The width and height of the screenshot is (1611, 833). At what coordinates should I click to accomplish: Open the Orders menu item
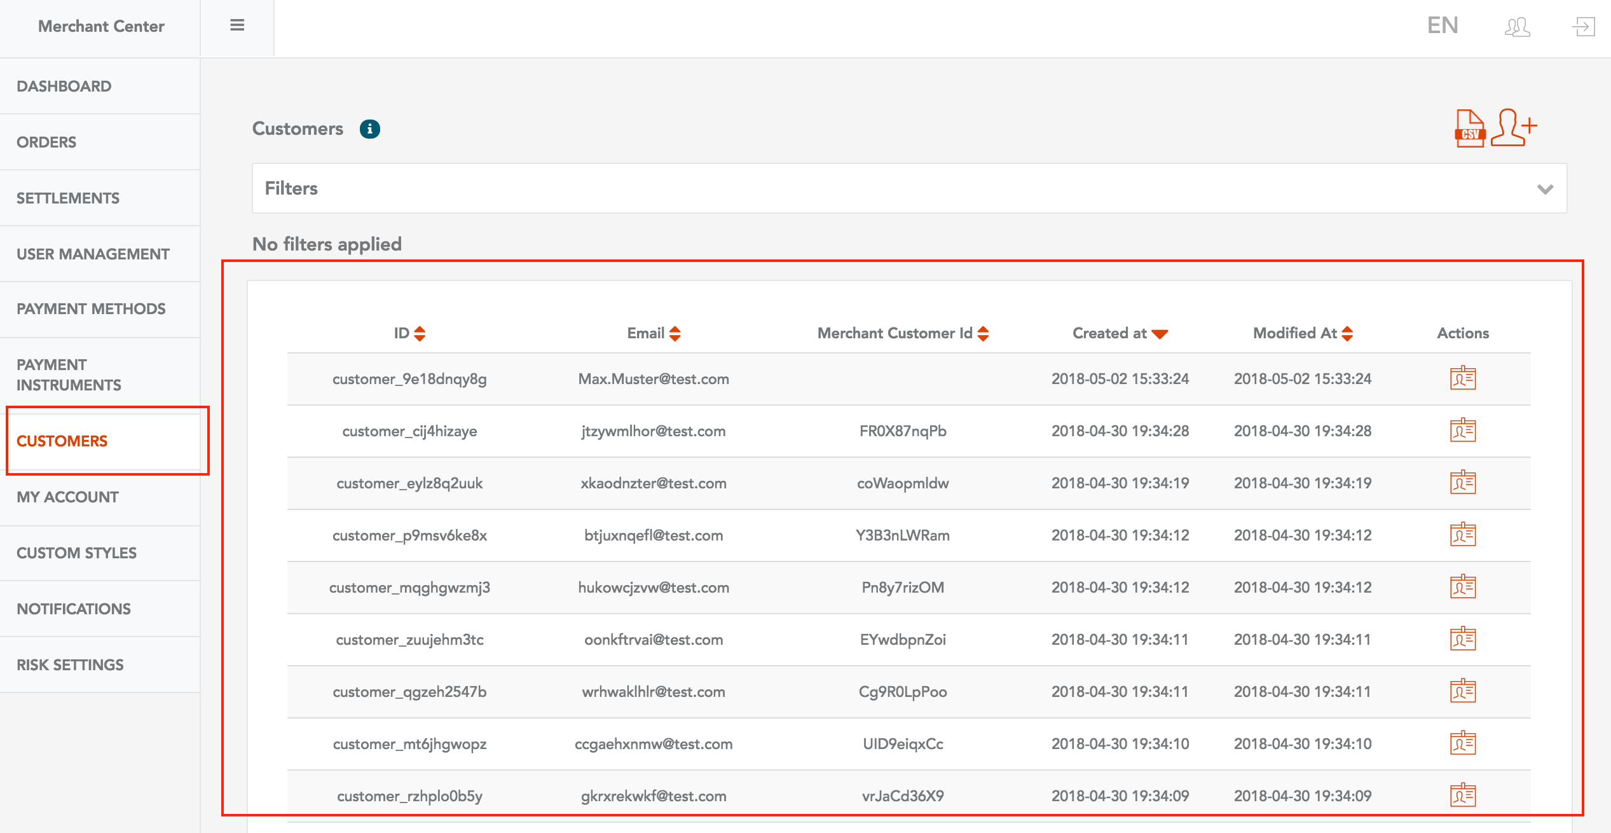tap(46, 142)
